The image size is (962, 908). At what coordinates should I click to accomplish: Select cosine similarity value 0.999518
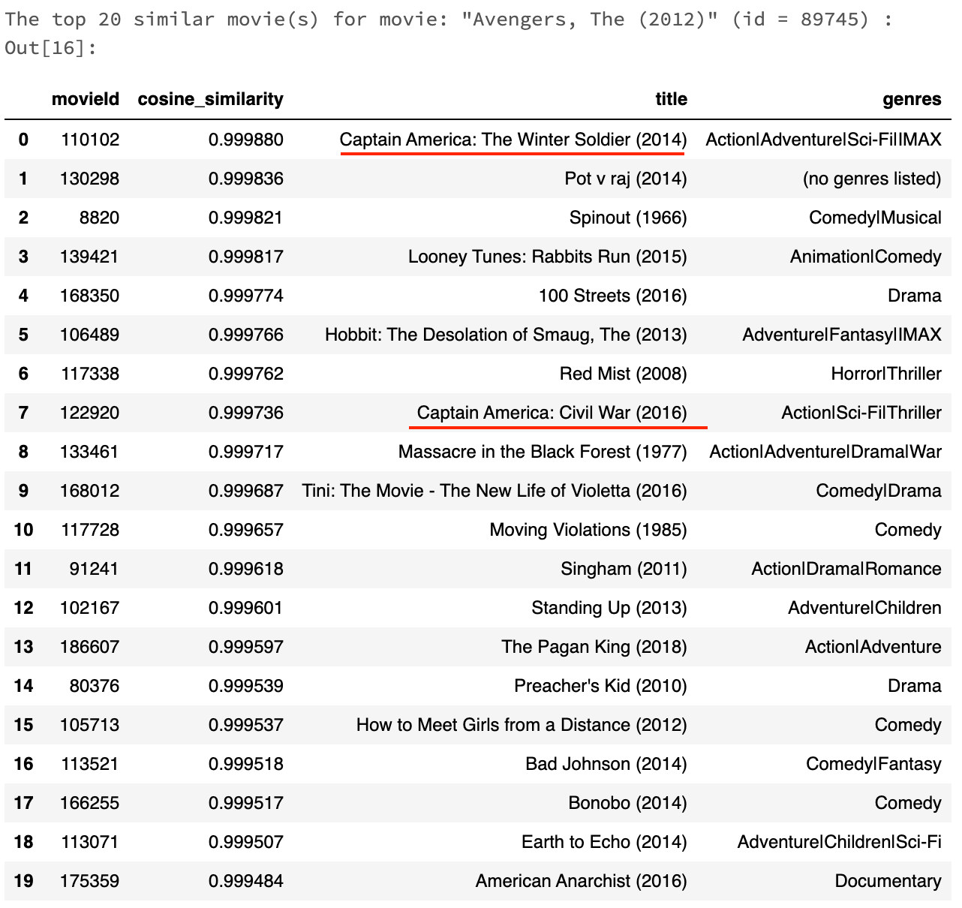coord(246,764)
